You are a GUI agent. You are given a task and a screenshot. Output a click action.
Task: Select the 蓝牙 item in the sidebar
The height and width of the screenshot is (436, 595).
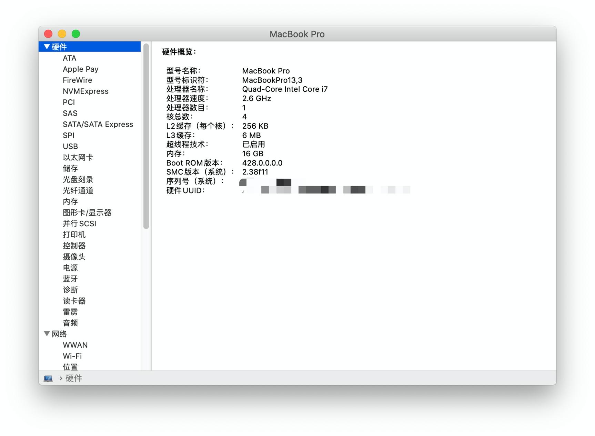pos(70,279)
